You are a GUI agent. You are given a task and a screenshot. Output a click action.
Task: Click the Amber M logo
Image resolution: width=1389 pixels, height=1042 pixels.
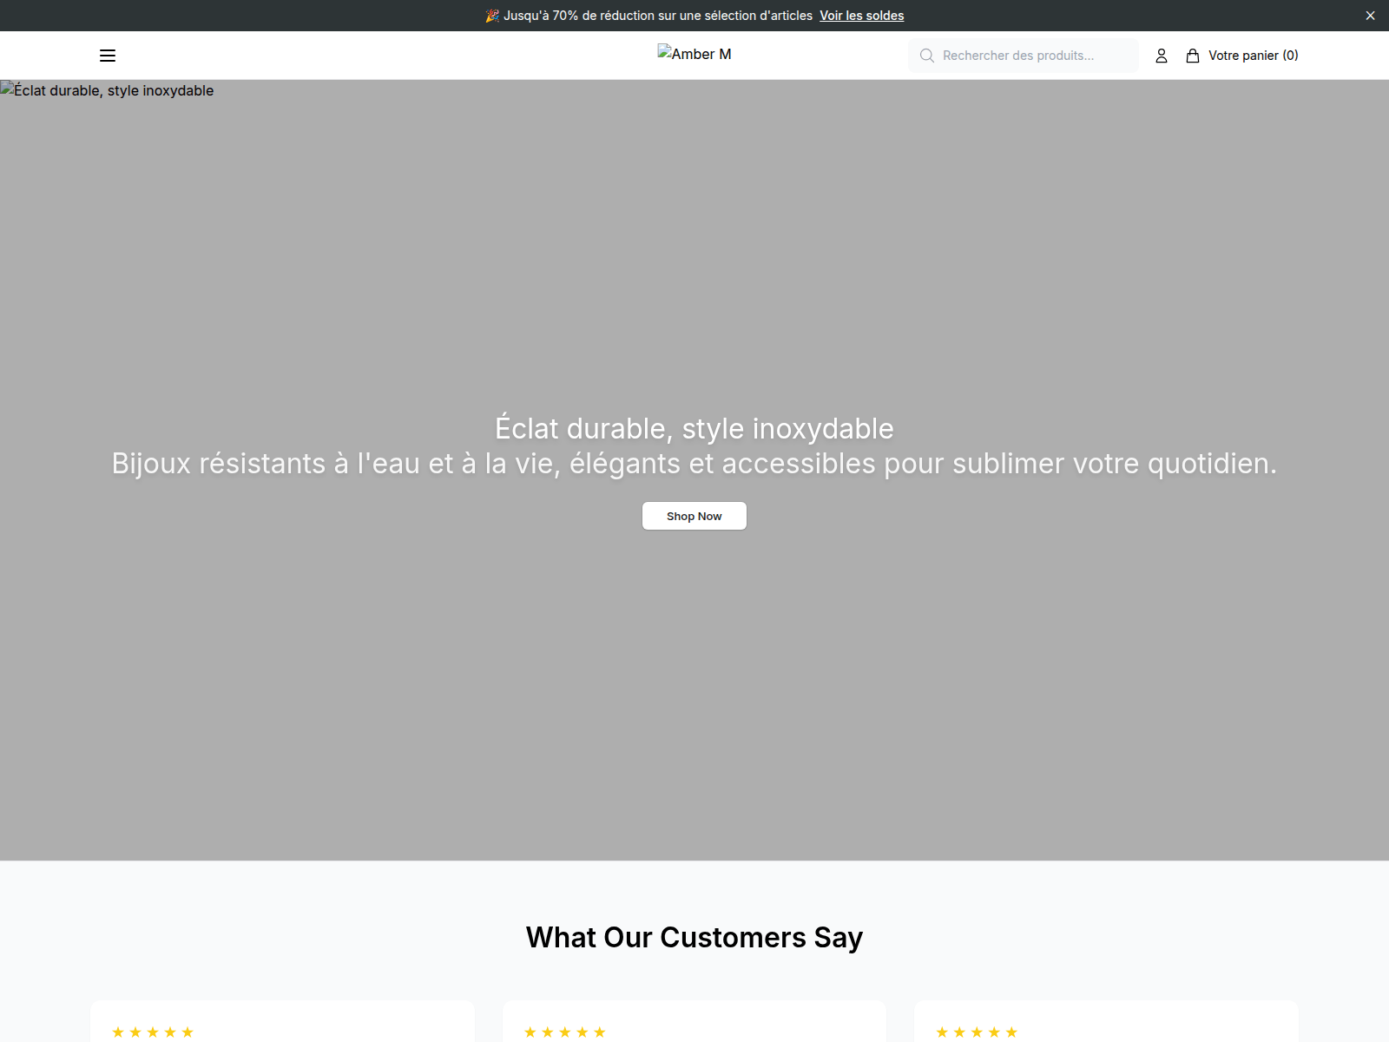(x=694, y=54)
